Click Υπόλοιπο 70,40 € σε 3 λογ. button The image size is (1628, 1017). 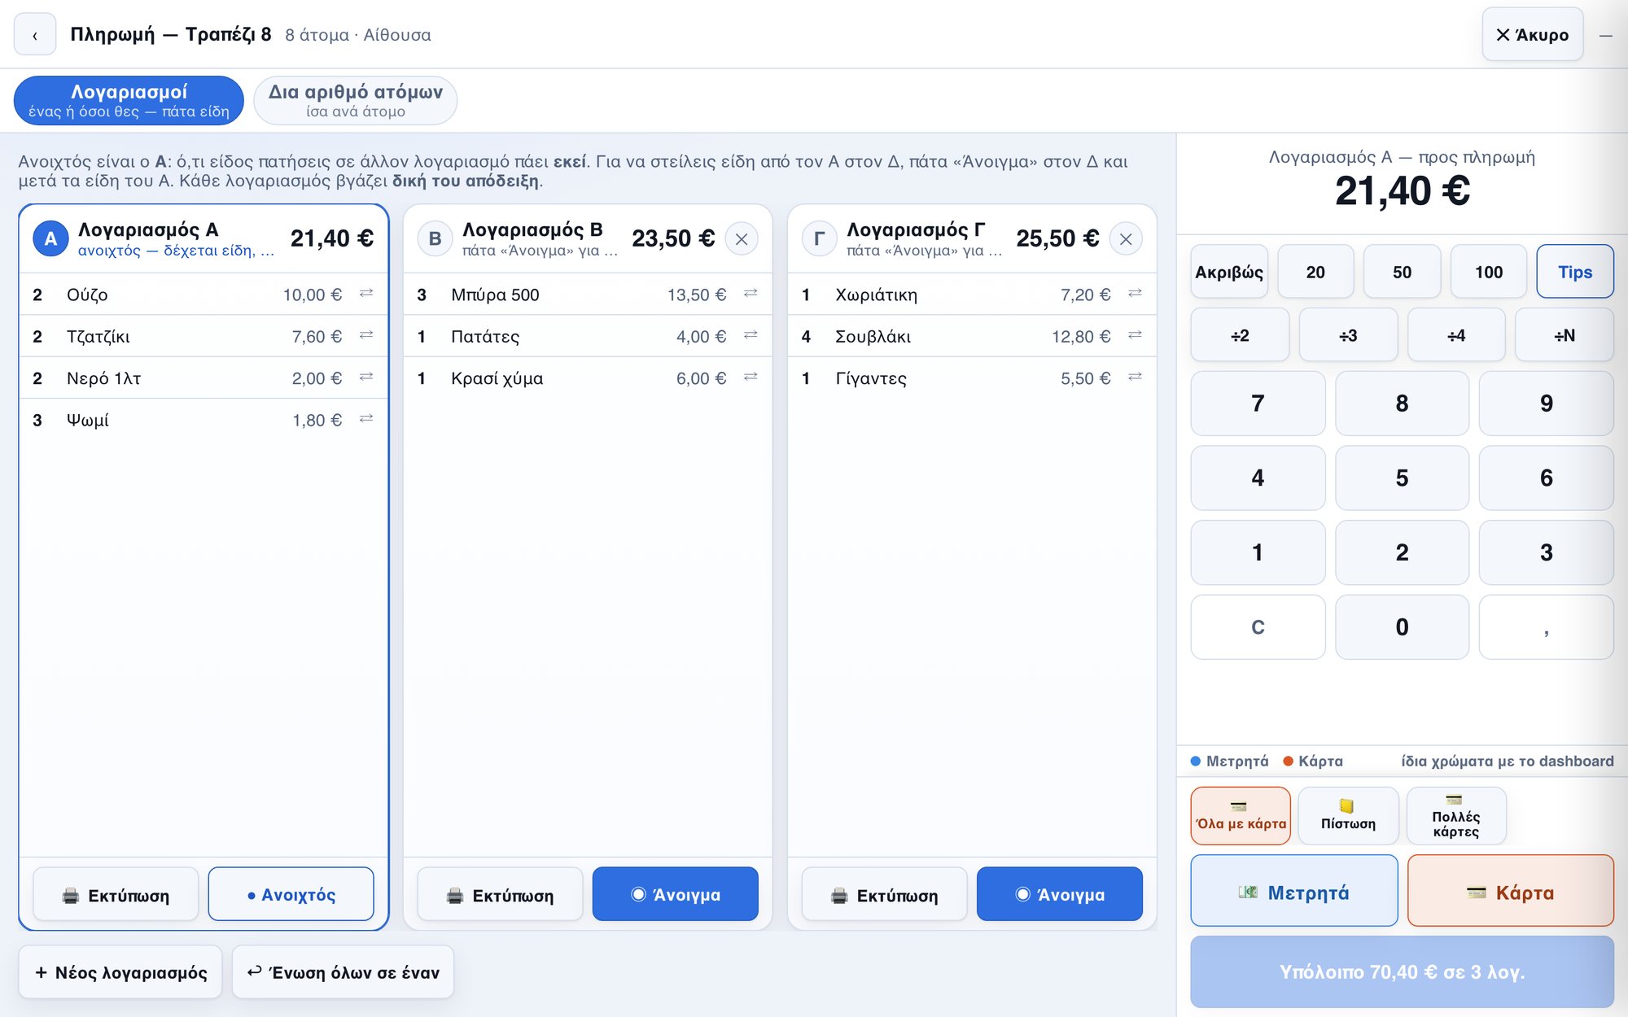point(1402,971)
